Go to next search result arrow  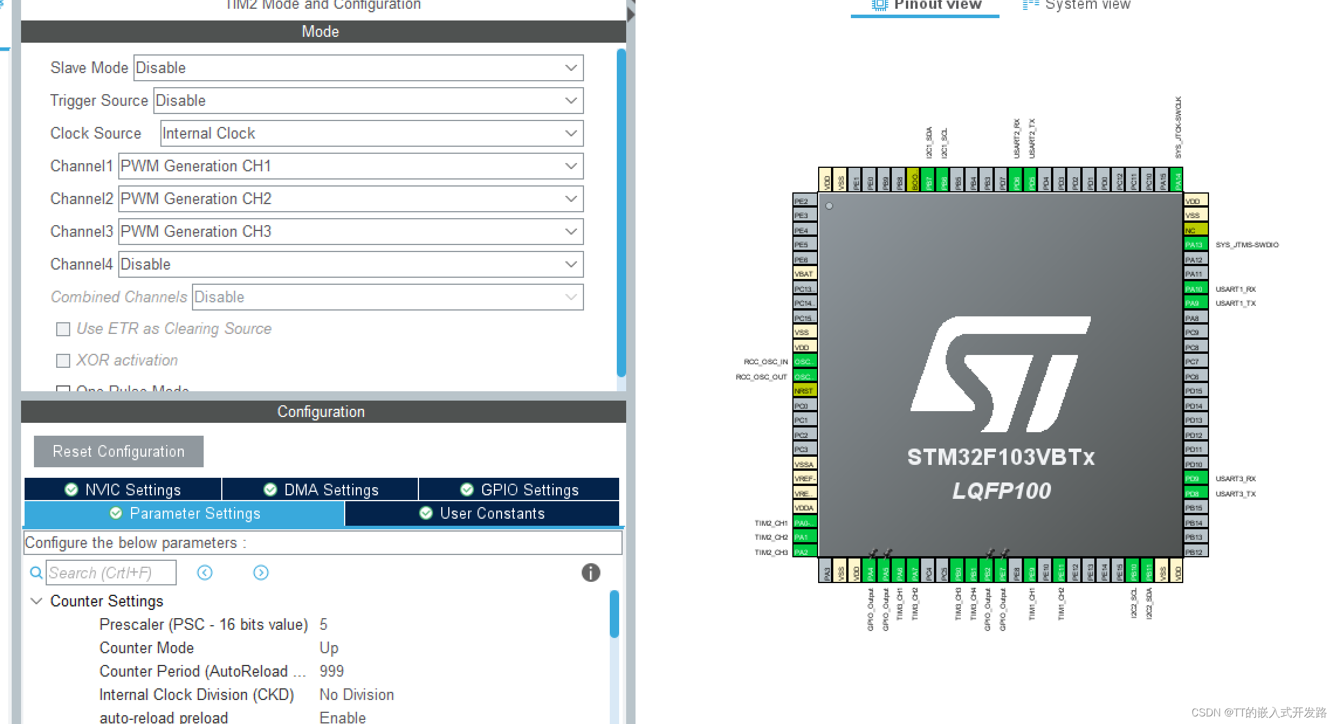(261, 573)
